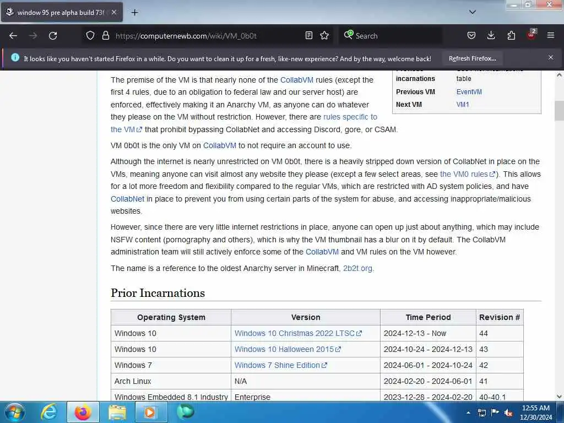Launch Internet Explorer from taskbar
Screen dimensions: 564x423
coord(49,412)
